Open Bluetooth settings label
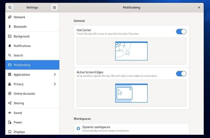Viewport: 210px width, 138px height. (x=20, y=27)
